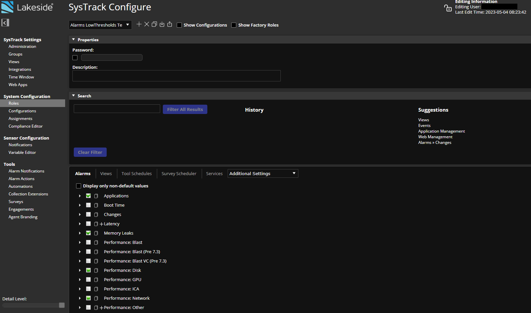This screenshot has width=531, height=313.
Task: Open the Survey Scheduler tab
Action: point(179,173)
